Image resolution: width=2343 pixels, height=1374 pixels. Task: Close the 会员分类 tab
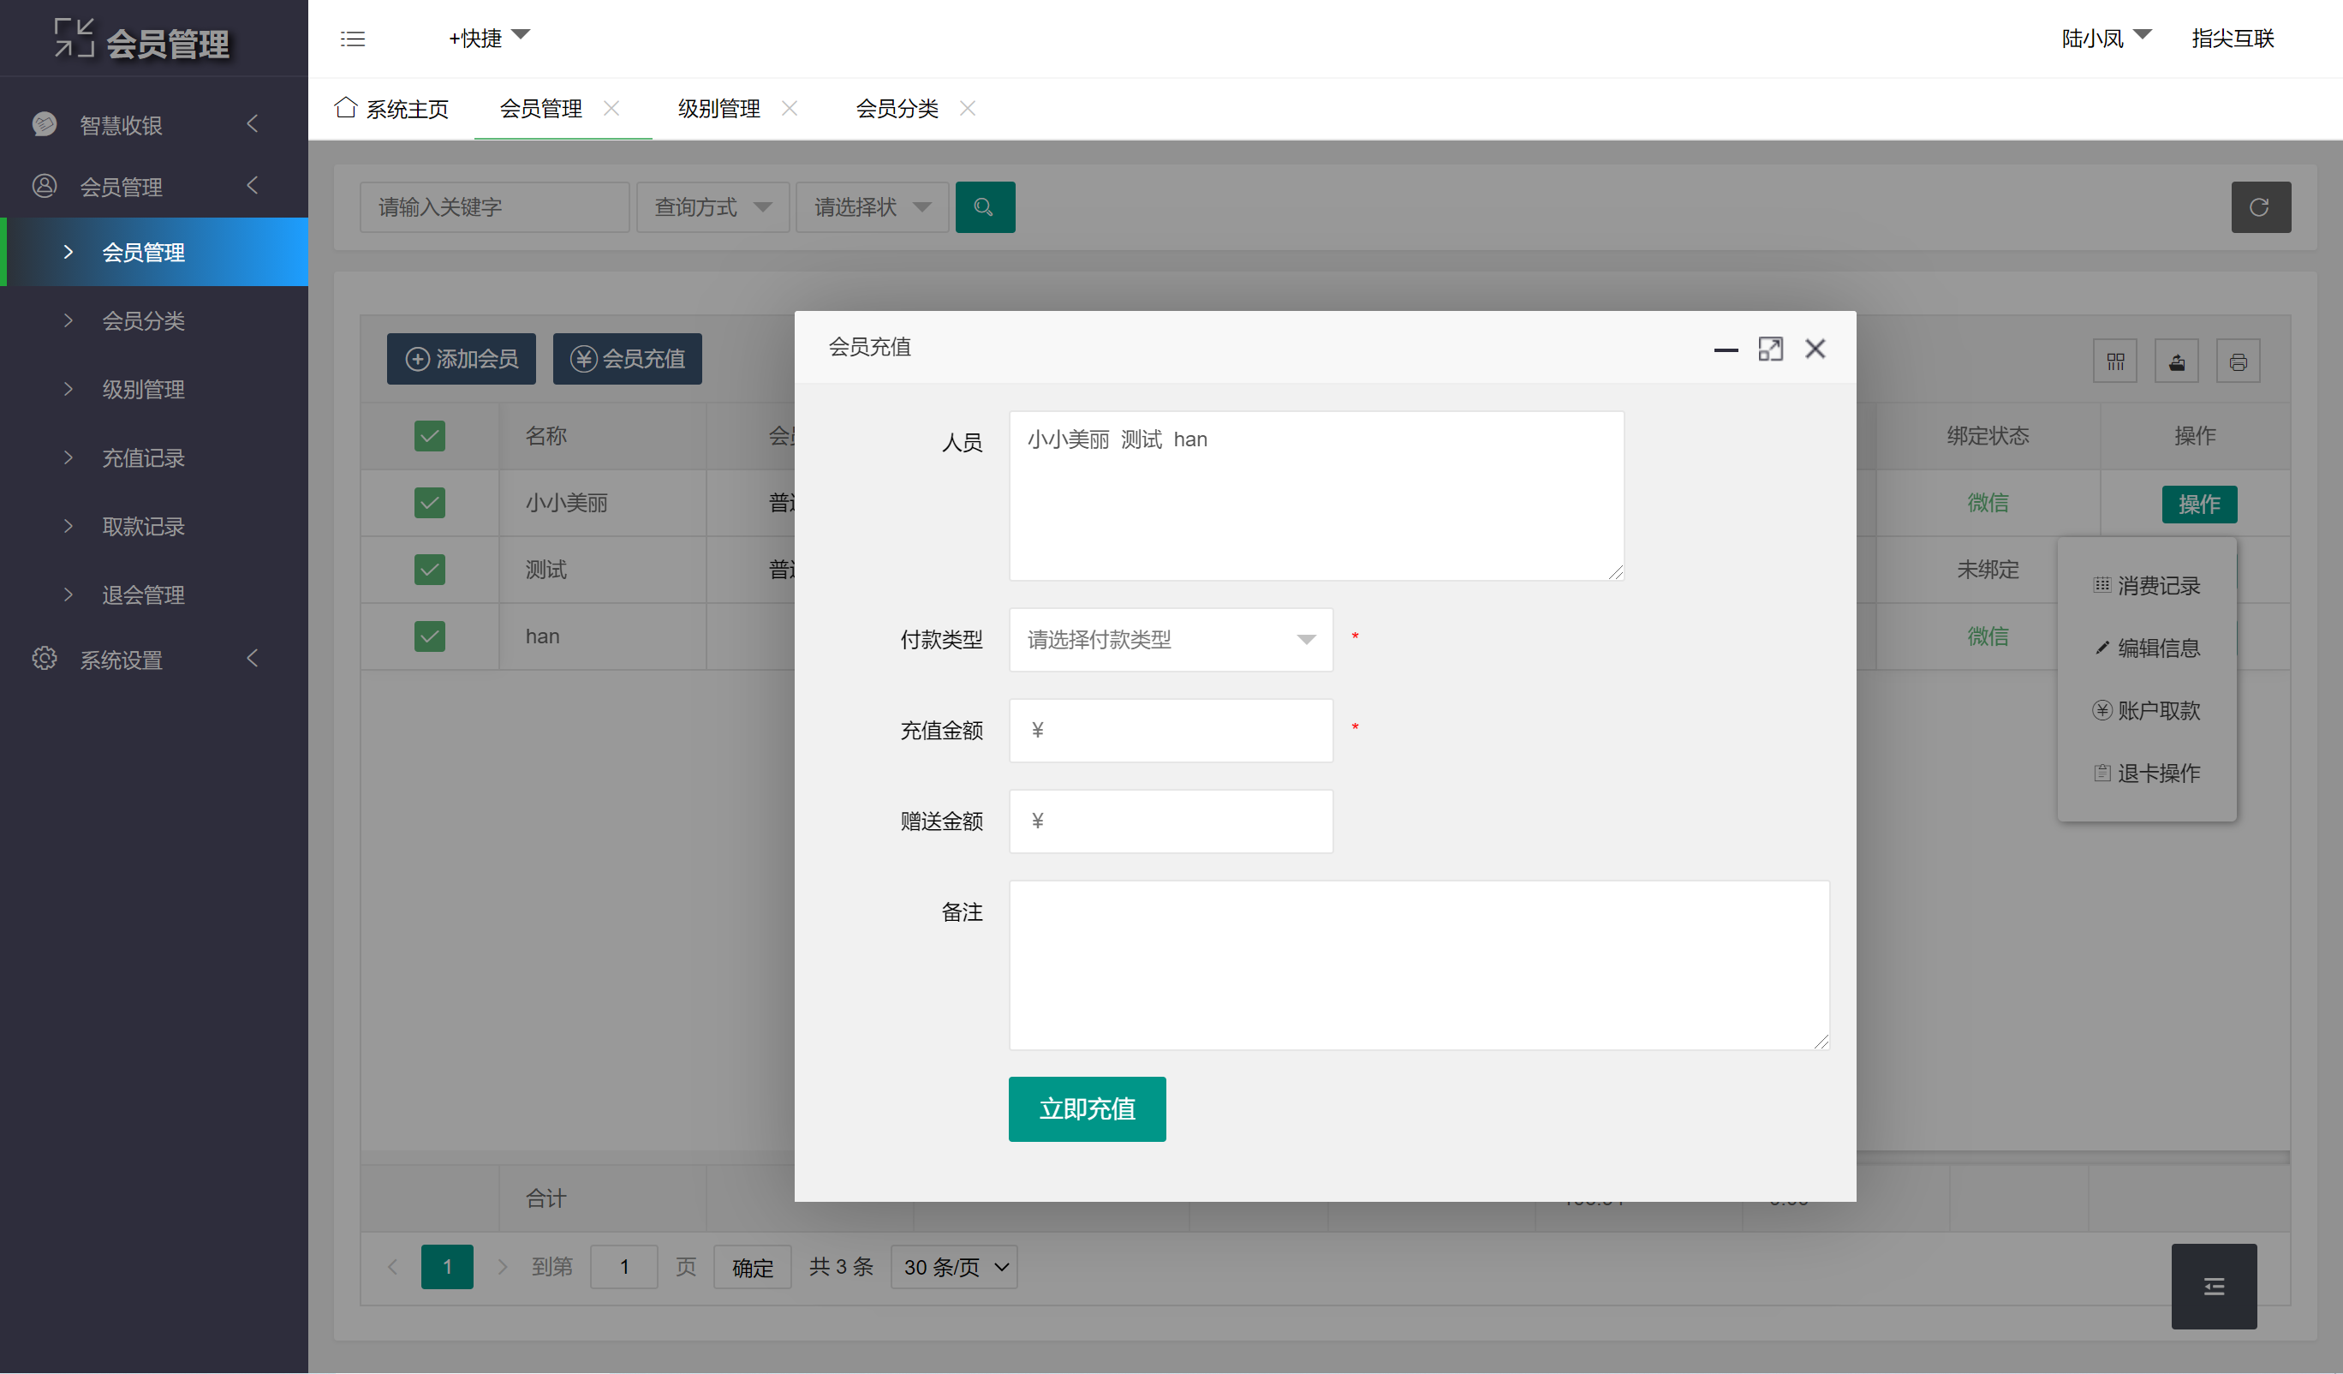tap(967, 108)
